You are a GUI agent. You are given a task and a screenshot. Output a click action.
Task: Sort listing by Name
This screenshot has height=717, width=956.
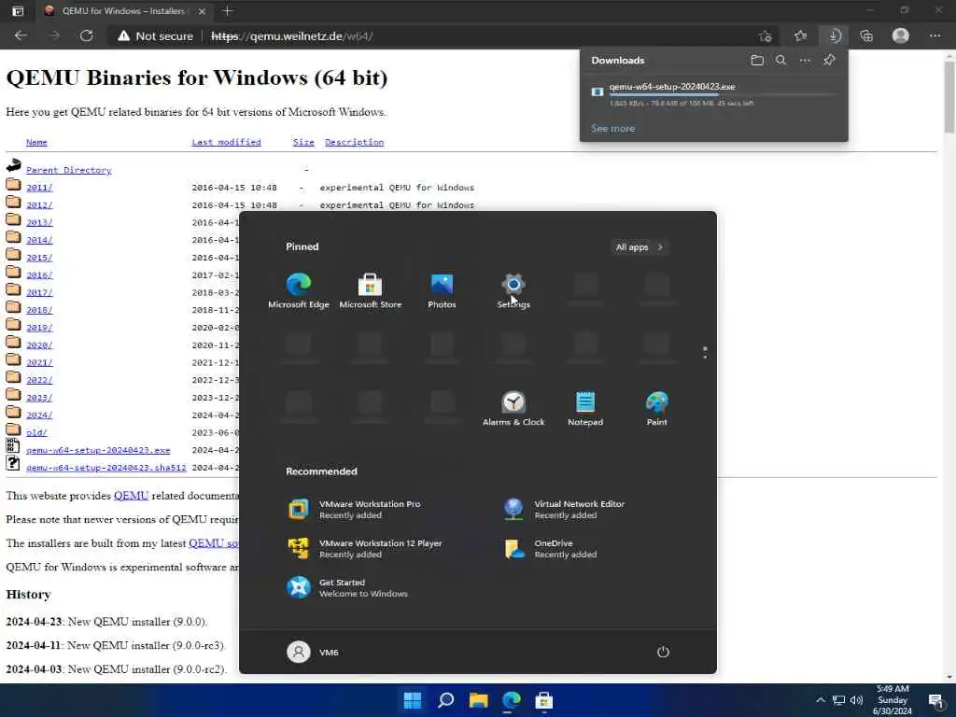point(36,142)
